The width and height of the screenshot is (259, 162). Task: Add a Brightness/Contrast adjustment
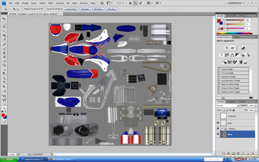(227, 48)
